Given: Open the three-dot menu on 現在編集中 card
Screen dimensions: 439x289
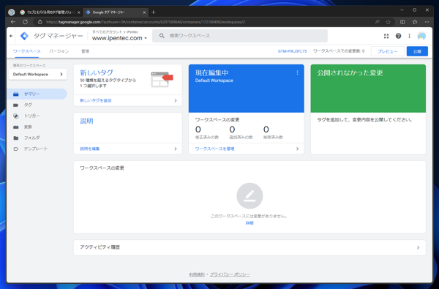Looking at the screenshot, I should tap(297, 73).
